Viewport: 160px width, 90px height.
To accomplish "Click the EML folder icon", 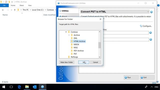I will tap(72, 38).
